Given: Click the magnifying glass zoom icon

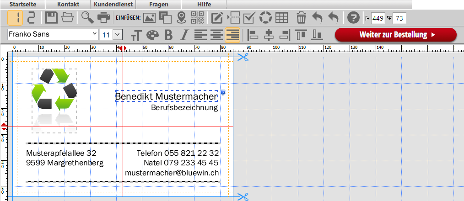Looking at the screenshot, I should pos(87,18).
